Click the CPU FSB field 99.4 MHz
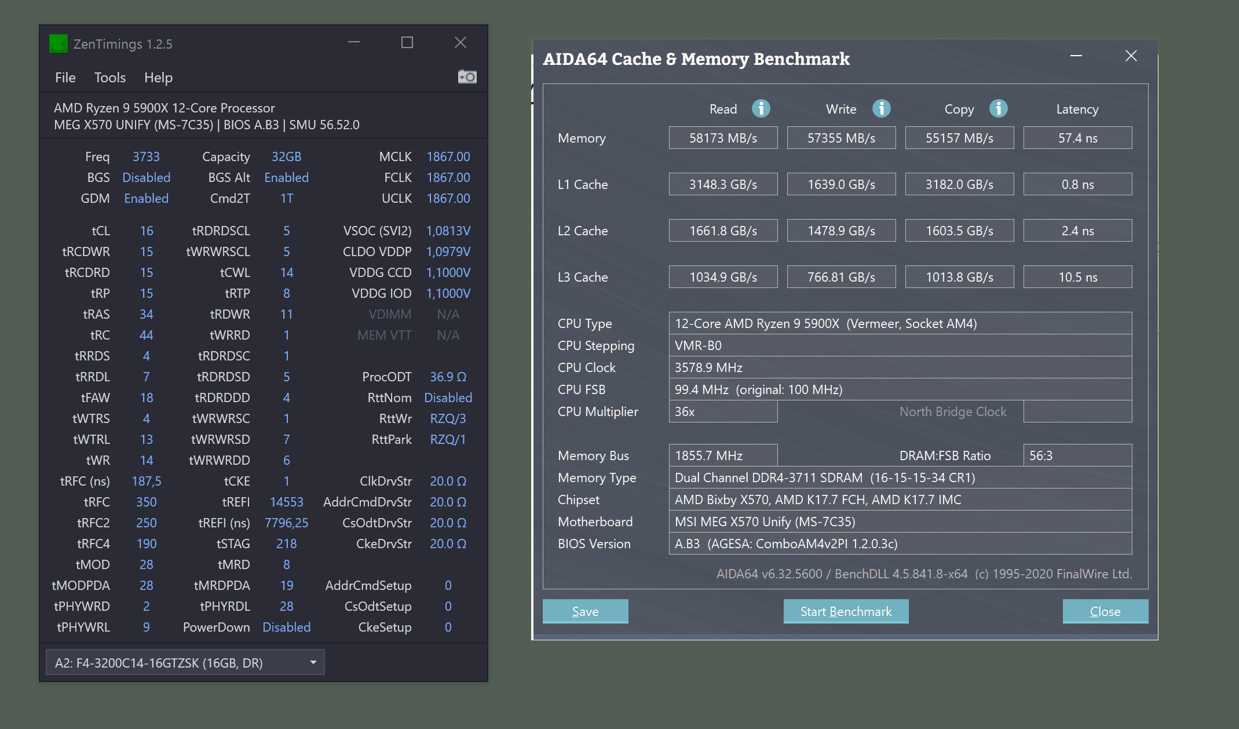The image size is (1239, 729). (900, 389)
